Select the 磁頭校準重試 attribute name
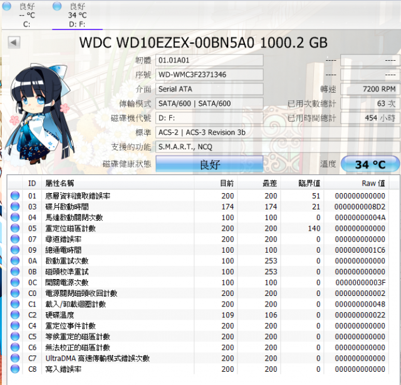 coord(67,272)
